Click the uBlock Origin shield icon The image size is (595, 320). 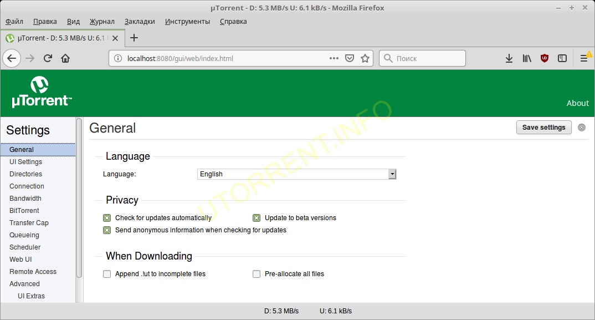point(545,58)
